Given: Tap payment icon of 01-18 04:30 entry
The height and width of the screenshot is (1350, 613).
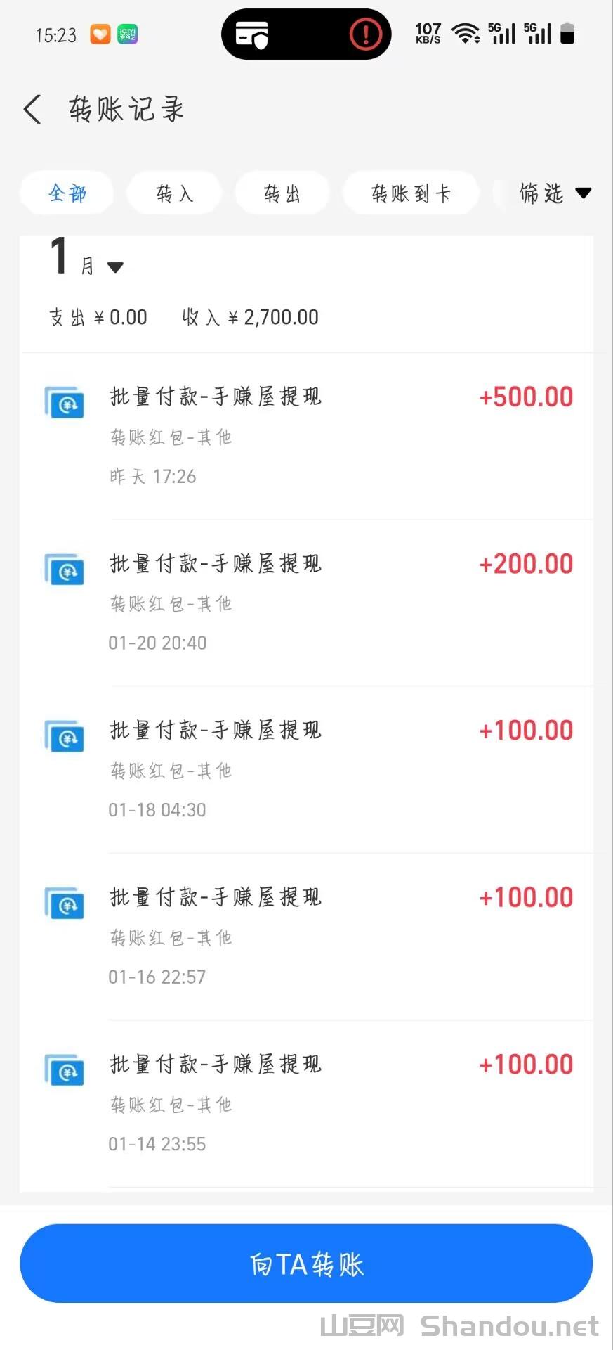Looking at the screenshot, I should pyautogui.click(x=65, y=736).
